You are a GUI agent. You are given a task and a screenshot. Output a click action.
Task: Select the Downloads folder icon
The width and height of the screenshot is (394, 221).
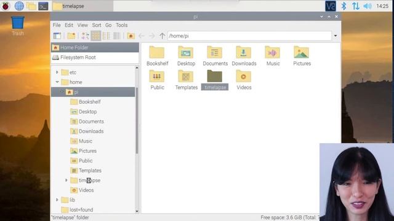pos(244,56)
